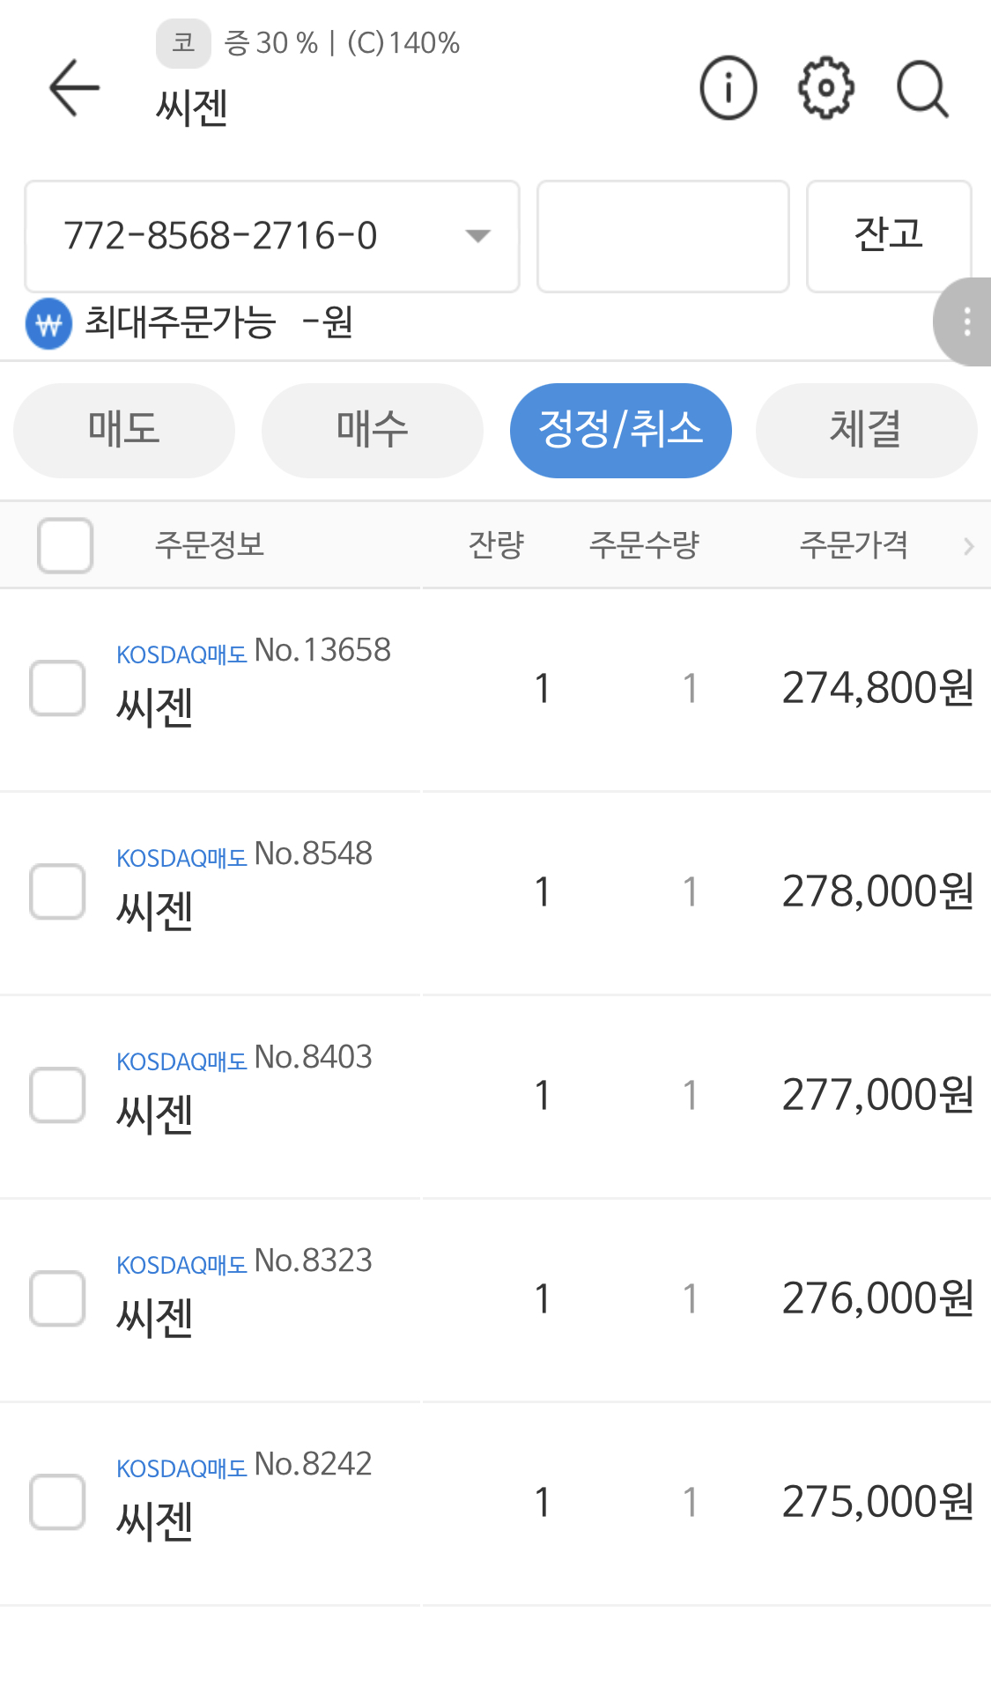Expand more columns with right chevron

[x=969, y=546]
